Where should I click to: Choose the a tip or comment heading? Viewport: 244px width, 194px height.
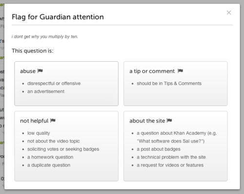pos(152,71)
